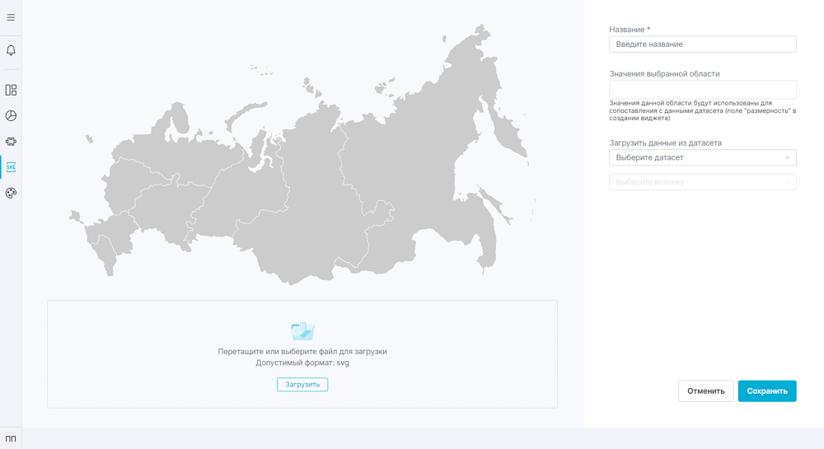
Task: Select the Kaliningrad exclave on the map
Action: pos(76,216)
